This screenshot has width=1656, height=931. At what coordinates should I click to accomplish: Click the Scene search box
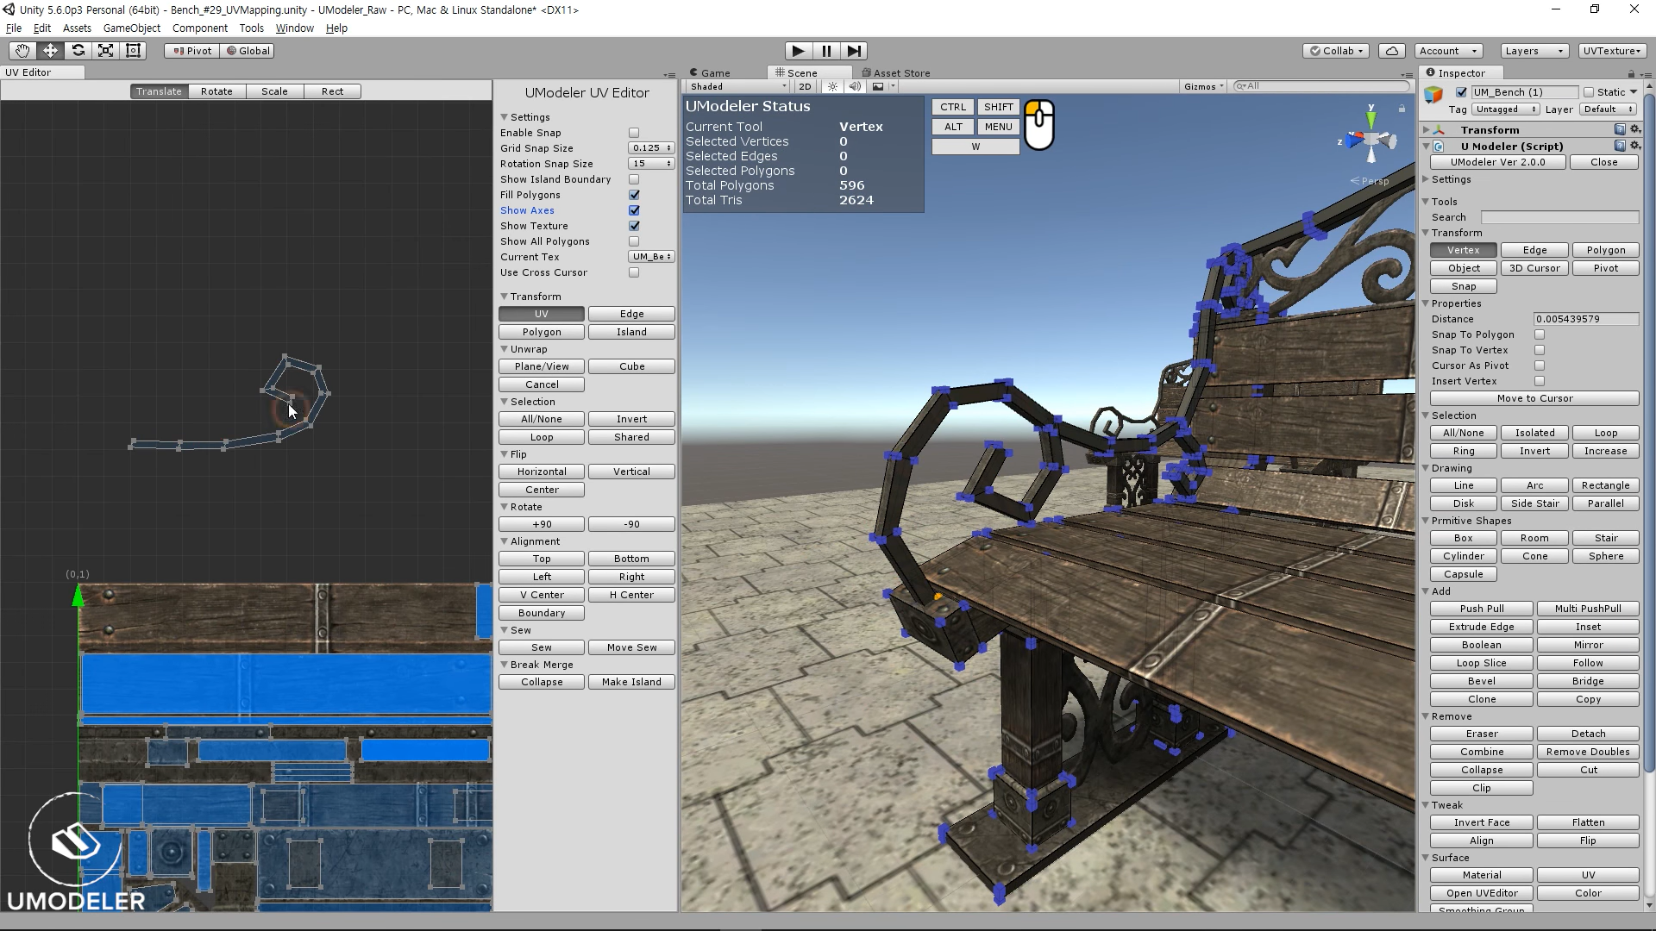1322,86
